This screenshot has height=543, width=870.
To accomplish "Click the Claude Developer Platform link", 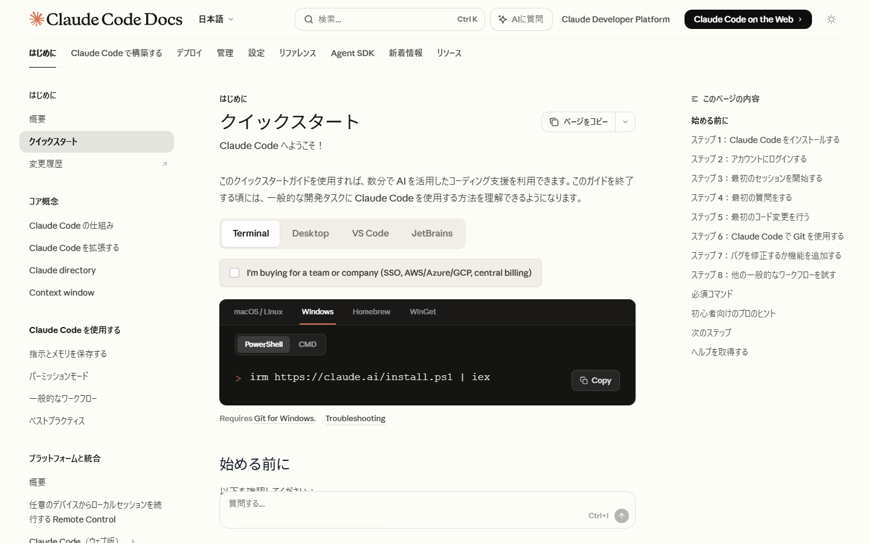I will 616,19.
